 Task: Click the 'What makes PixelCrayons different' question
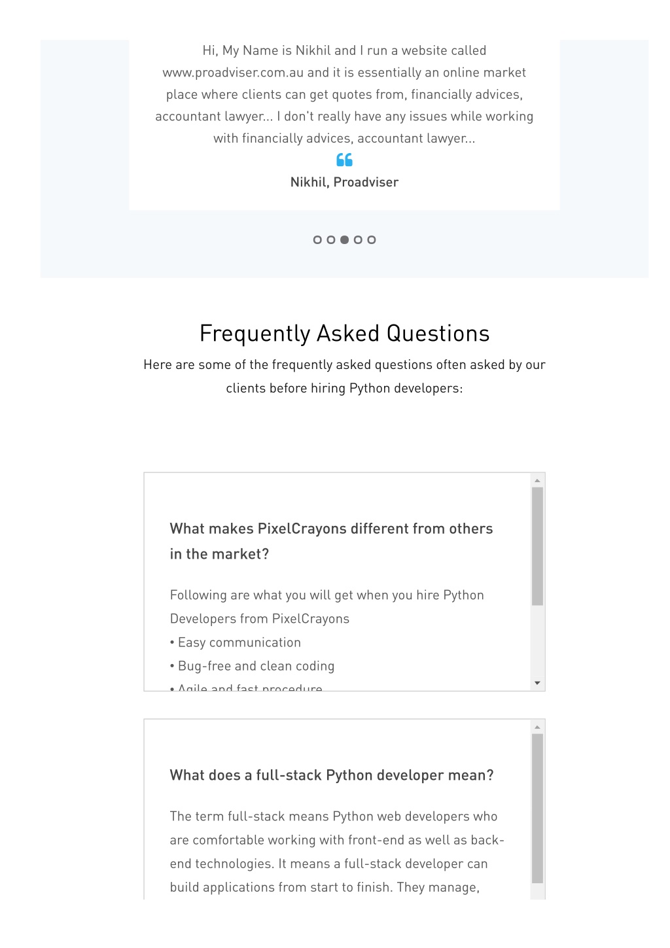pos(331,541)
